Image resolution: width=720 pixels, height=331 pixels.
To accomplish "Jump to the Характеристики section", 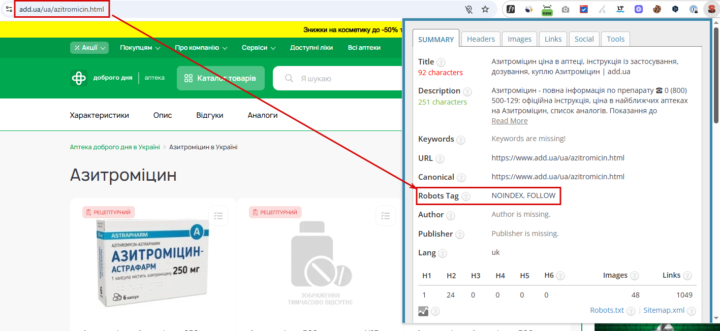I will pos(100,115).
